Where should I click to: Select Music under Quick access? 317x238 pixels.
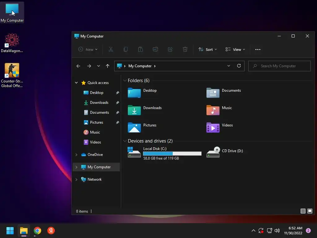[95, 132]
